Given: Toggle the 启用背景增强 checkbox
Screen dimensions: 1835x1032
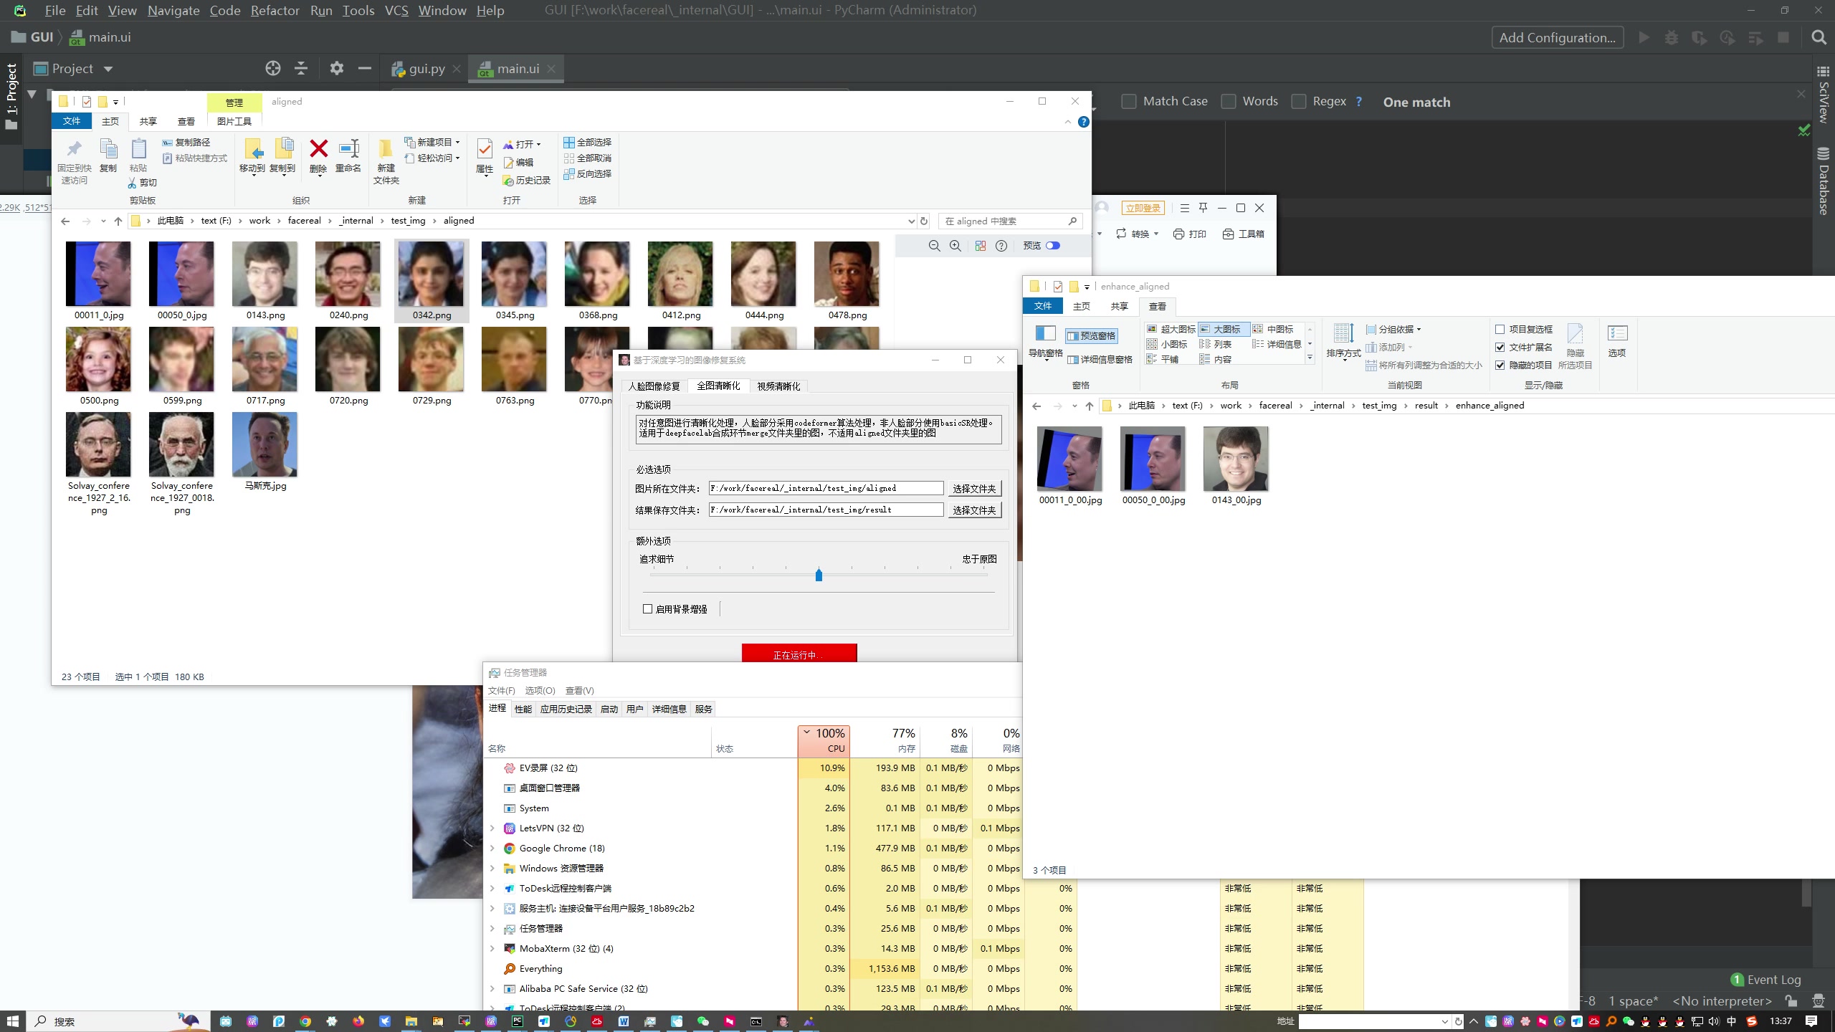Looking at the screenshot, I should tap(648, 608).
